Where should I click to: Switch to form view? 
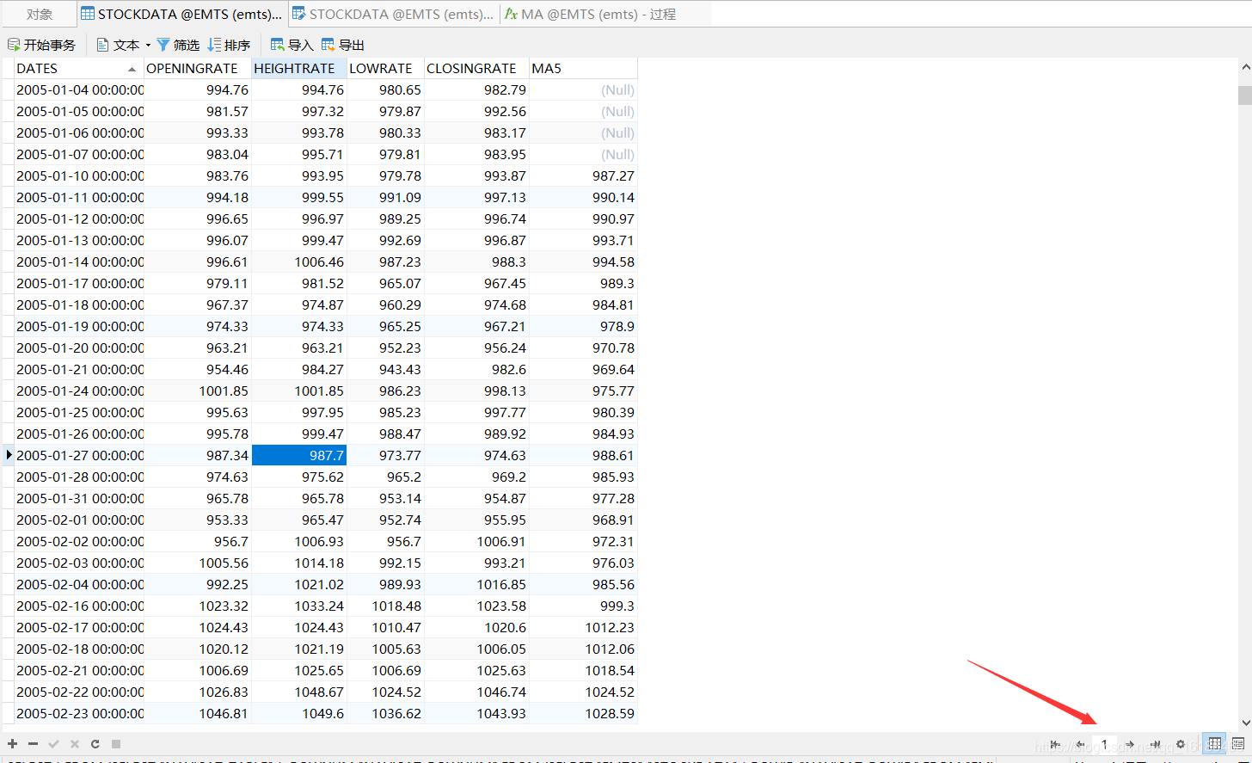tap(1237, 744)
